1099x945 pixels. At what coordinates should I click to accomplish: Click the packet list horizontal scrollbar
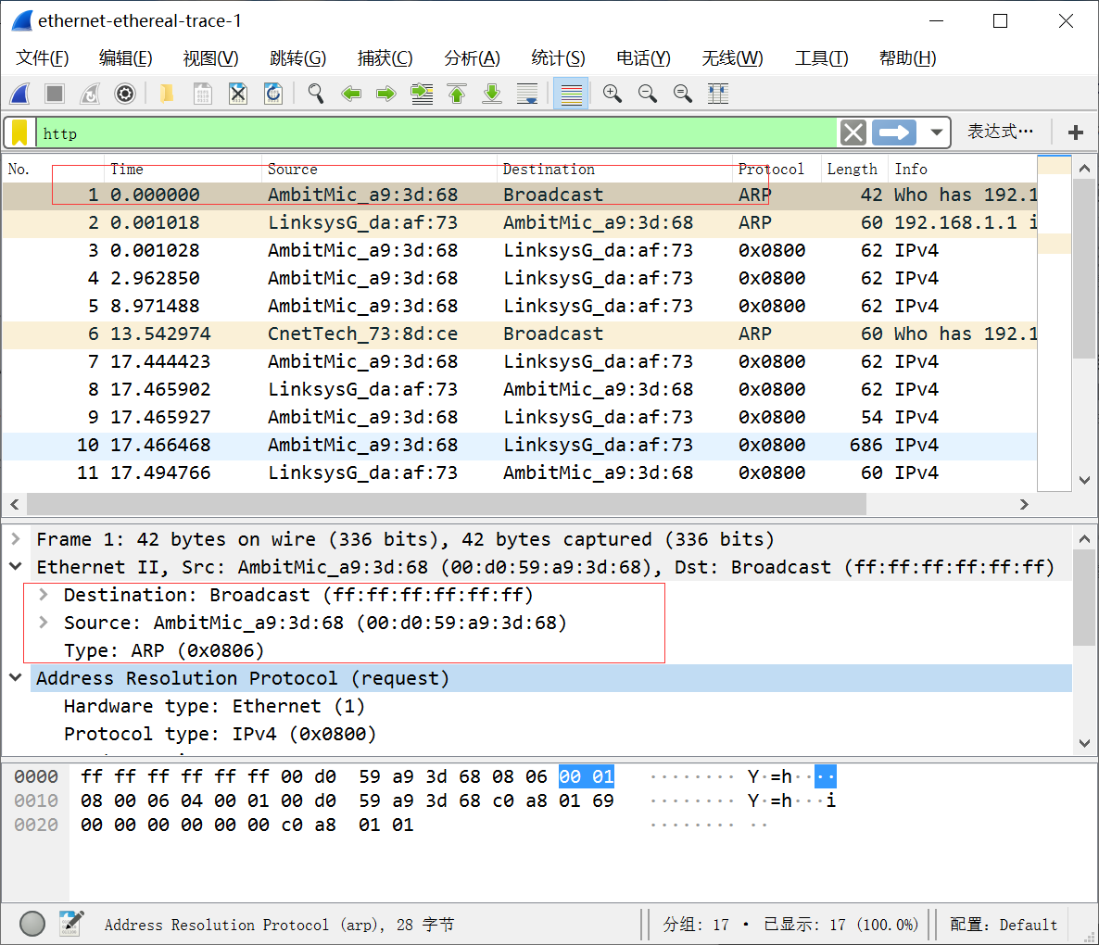coord(447,504)
